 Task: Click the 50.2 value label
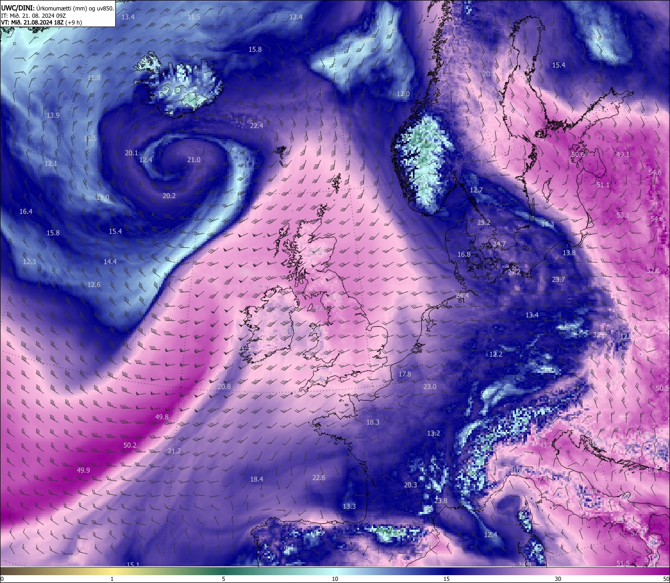click(130, 445)
